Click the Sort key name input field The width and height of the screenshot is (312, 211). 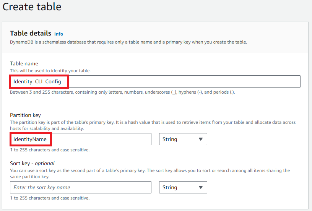(x=81, y=187)
